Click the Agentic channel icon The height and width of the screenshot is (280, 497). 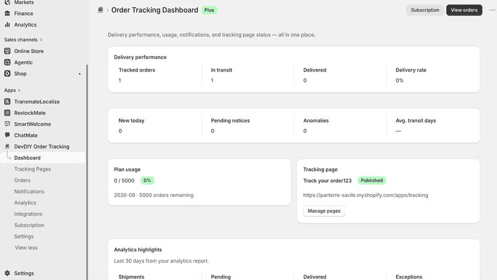click(x=7, y=62)
